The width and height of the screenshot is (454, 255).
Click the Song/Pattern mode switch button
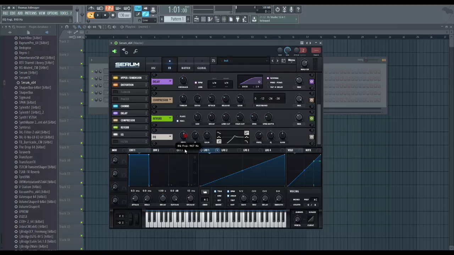pos(90,15)
